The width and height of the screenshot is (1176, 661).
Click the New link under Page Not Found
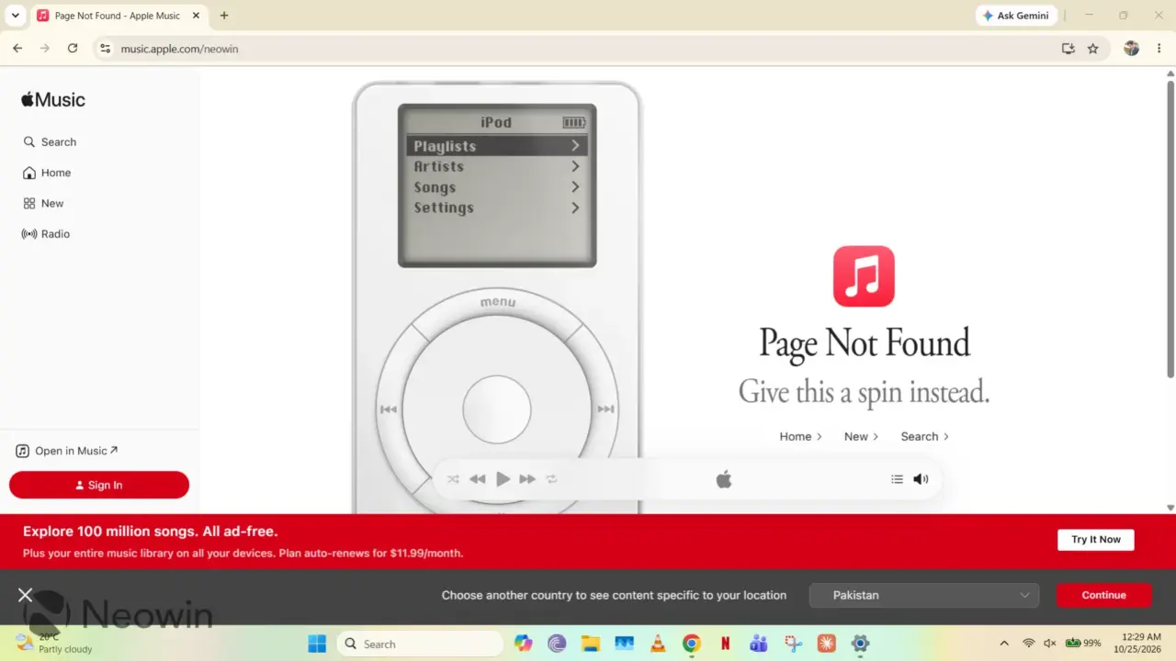pyautogui.click(x=861, y=437)
